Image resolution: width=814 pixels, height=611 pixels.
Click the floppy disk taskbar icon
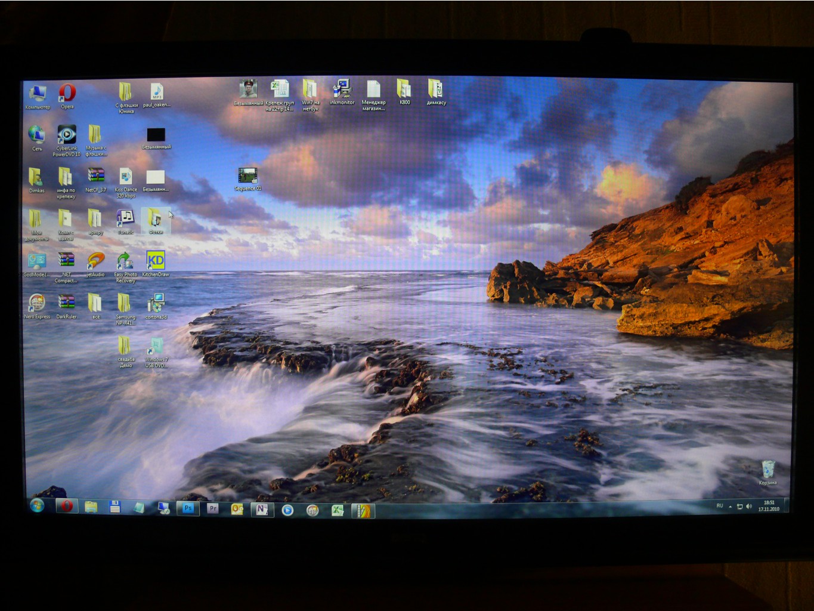[x=115, y=507]
